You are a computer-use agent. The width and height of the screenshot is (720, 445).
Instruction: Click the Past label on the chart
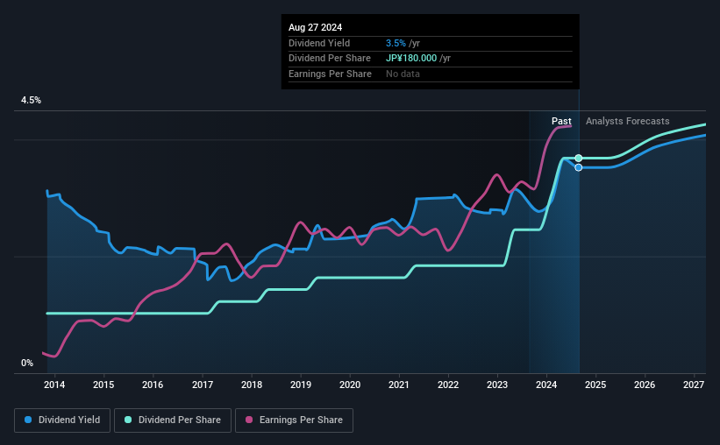point(561,121)
